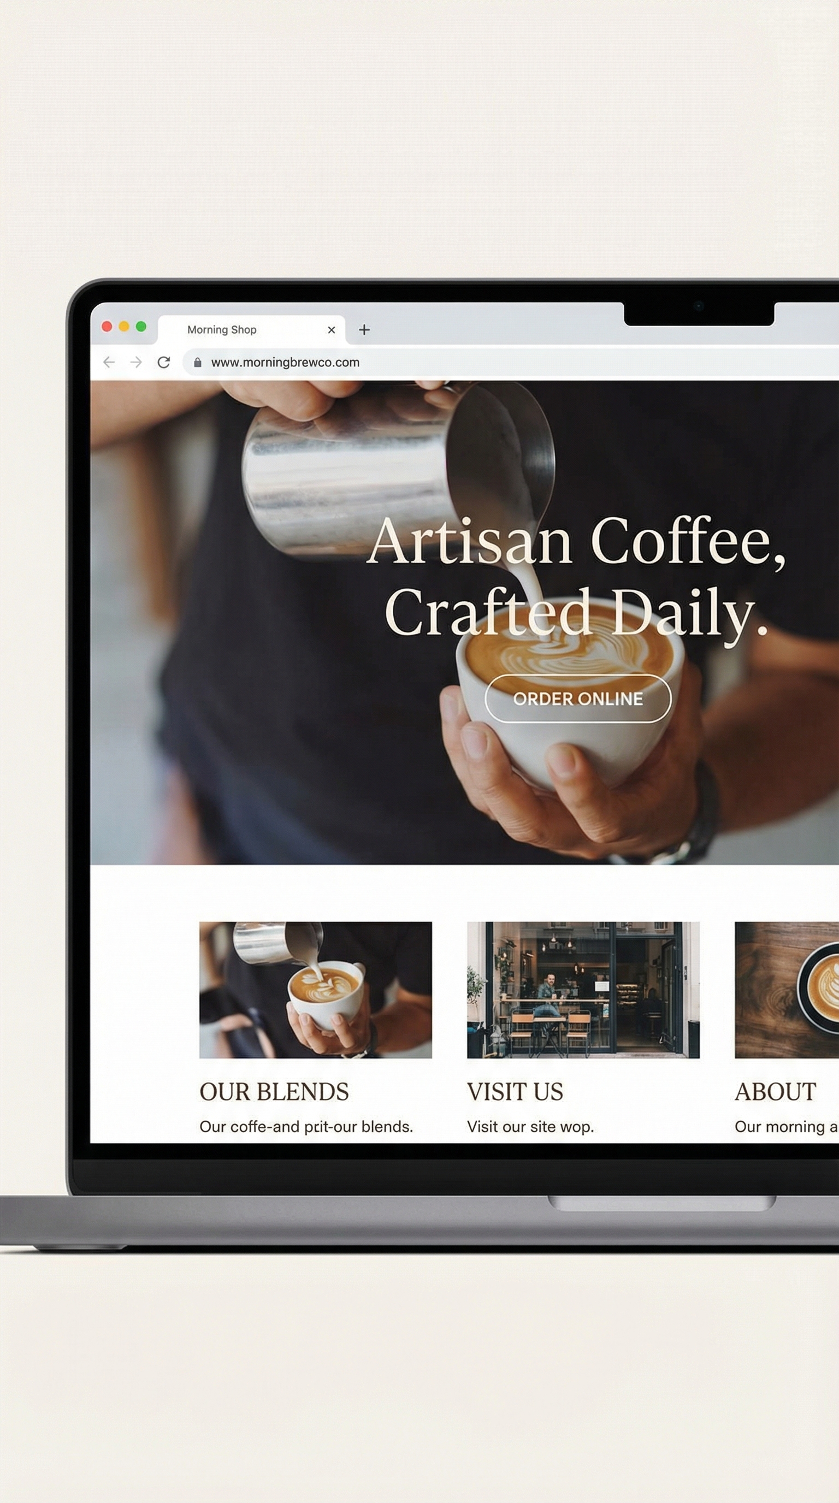The width and height of the screenshot is (839, 1503).
Task: Click the browser back arrow
Action: click(x=109, y=362)
